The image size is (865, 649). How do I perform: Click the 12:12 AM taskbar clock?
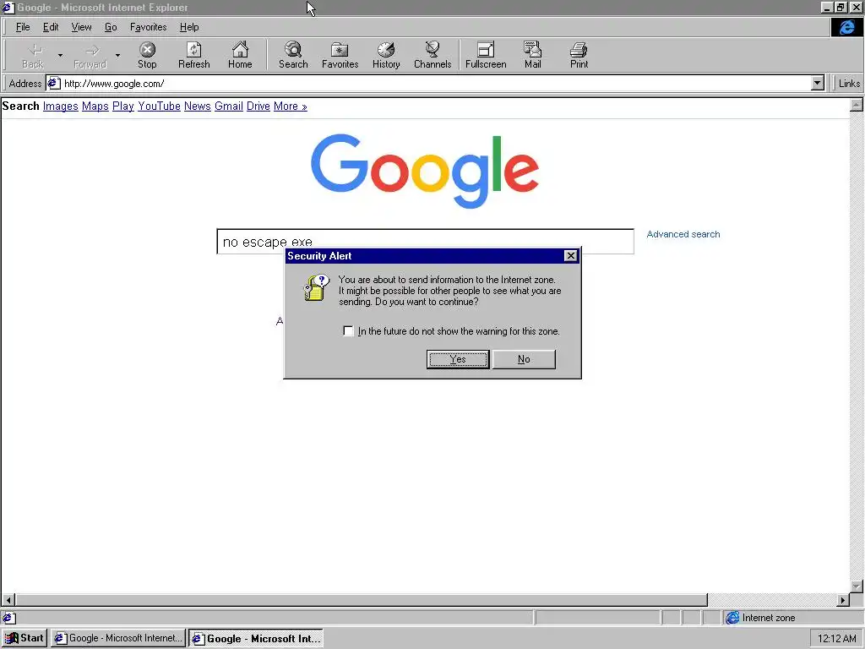837,639
